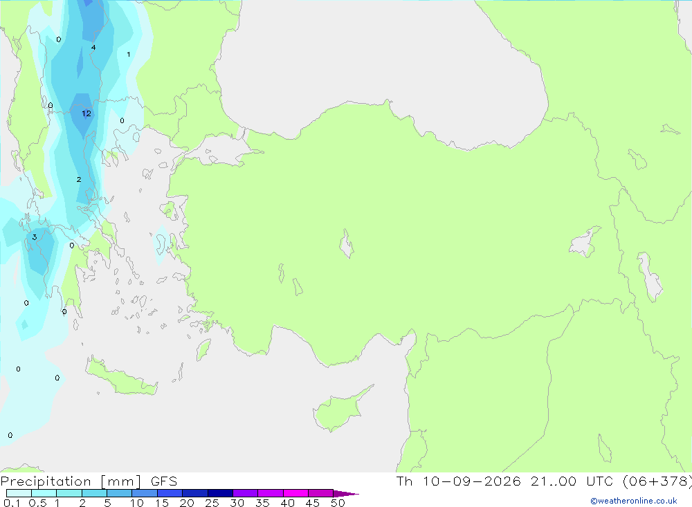692x507 pixels.
Task: Click the '4' precipitation value on the map
Action: pos(93,48)
